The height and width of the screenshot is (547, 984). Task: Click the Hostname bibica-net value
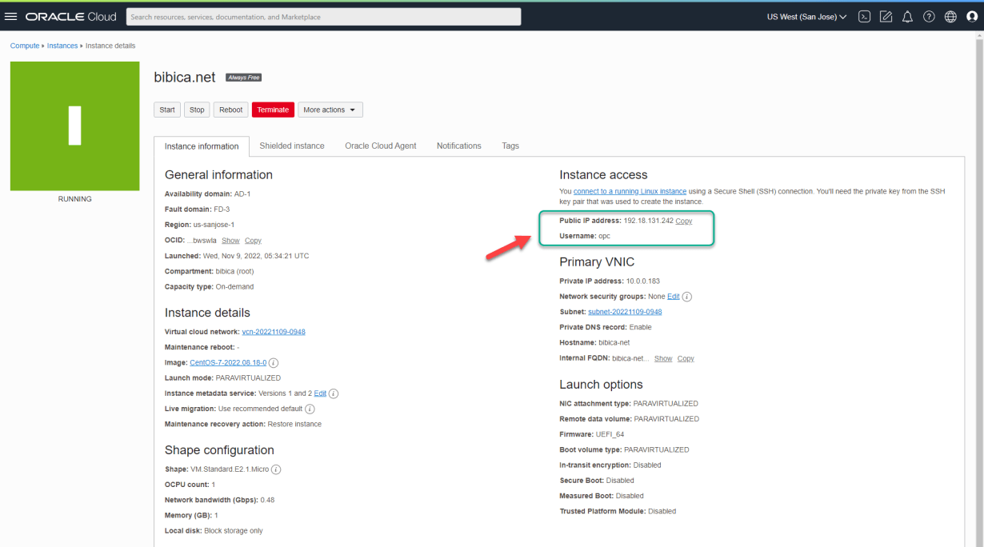coord(614,342)
